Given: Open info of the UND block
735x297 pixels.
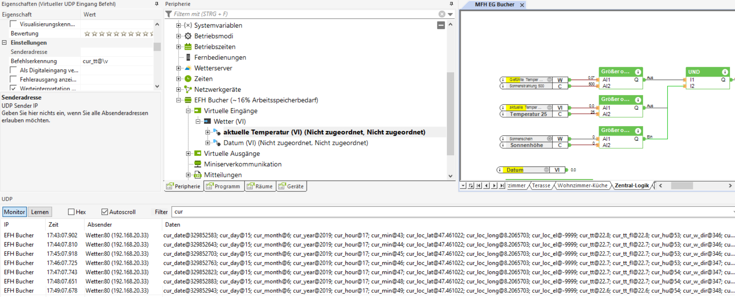Looking at the screenshot, I should pyautogui.click(x=725, y=72).
